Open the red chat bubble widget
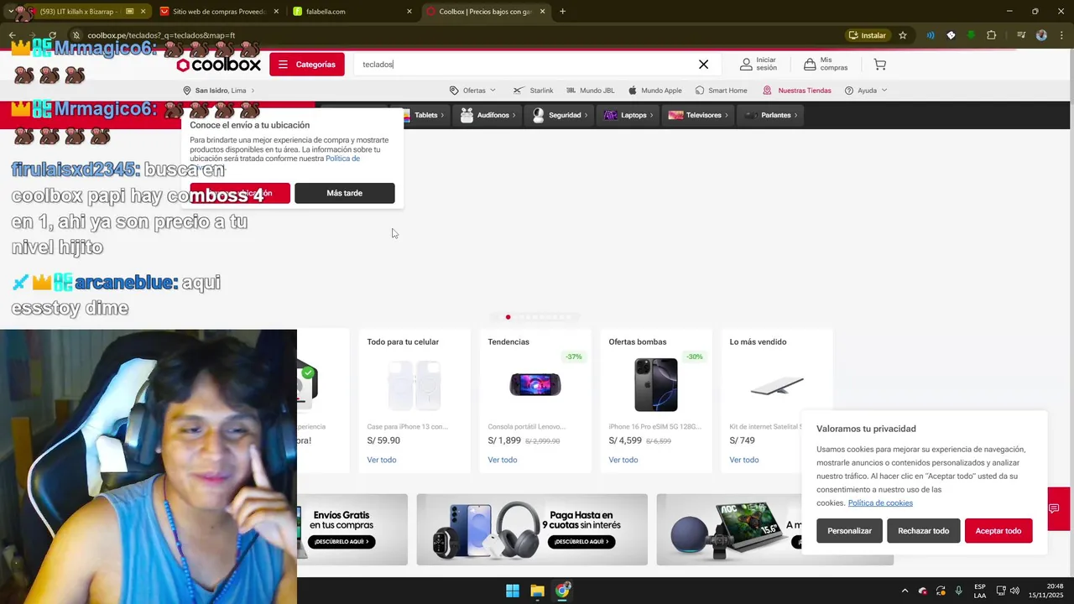This screenshot has height=604, width=1074. pos(1055,508)
